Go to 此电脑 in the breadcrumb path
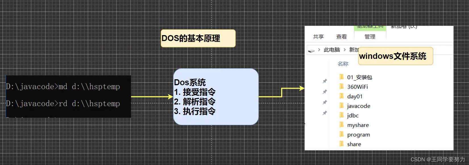This screenshot has height=165, width=469. (x=332, y=50)
